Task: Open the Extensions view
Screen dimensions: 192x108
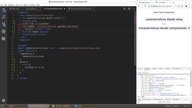Action: (4, 39)
